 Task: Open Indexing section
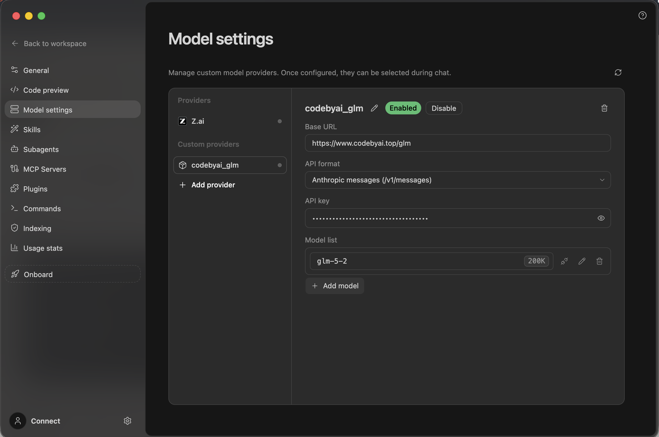pos(72,229)
